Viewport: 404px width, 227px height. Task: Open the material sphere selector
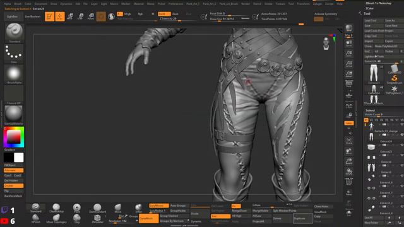tap(14, 115)
